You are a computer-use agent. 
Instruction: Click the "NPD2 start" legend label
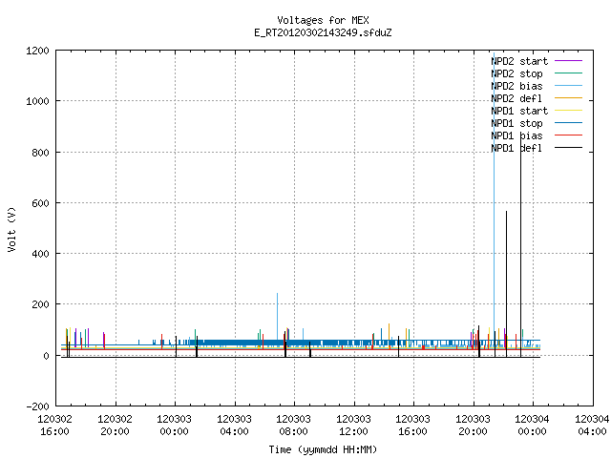[519, 61]
